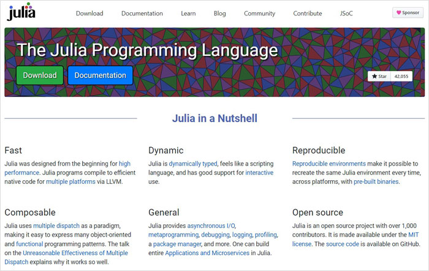Open the Blog nav link
429x271 pixels.
tap(219, 13)
